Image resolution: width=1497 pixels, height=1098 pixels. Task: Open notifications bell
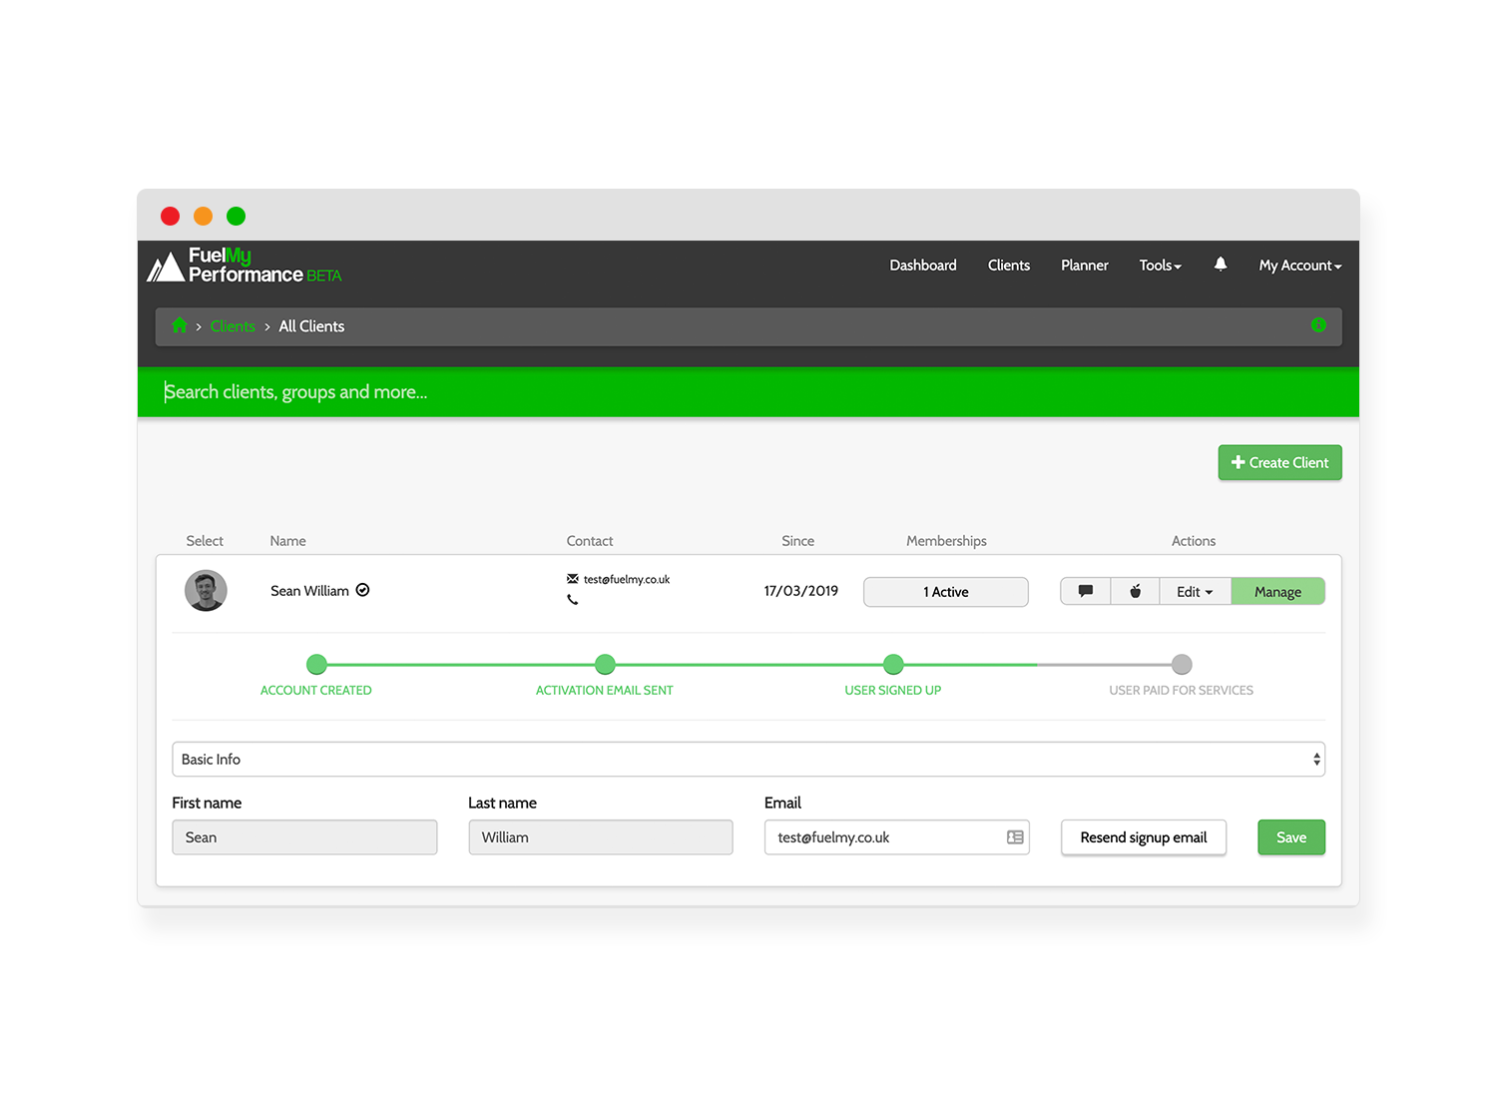(x=1221, y=265)
